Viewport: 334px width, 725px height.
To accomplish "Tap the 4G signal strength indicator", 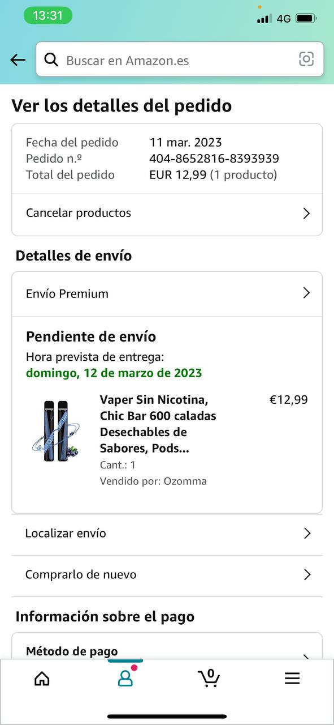I will [274, 19].
